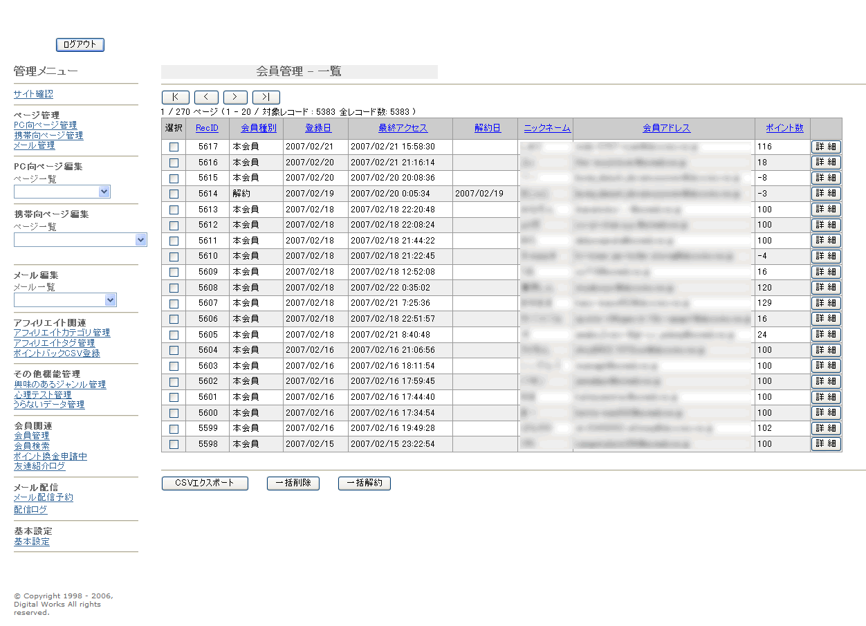866x626 pixels.
Task: Open the サイト確認 link
Action: point(33,94)
